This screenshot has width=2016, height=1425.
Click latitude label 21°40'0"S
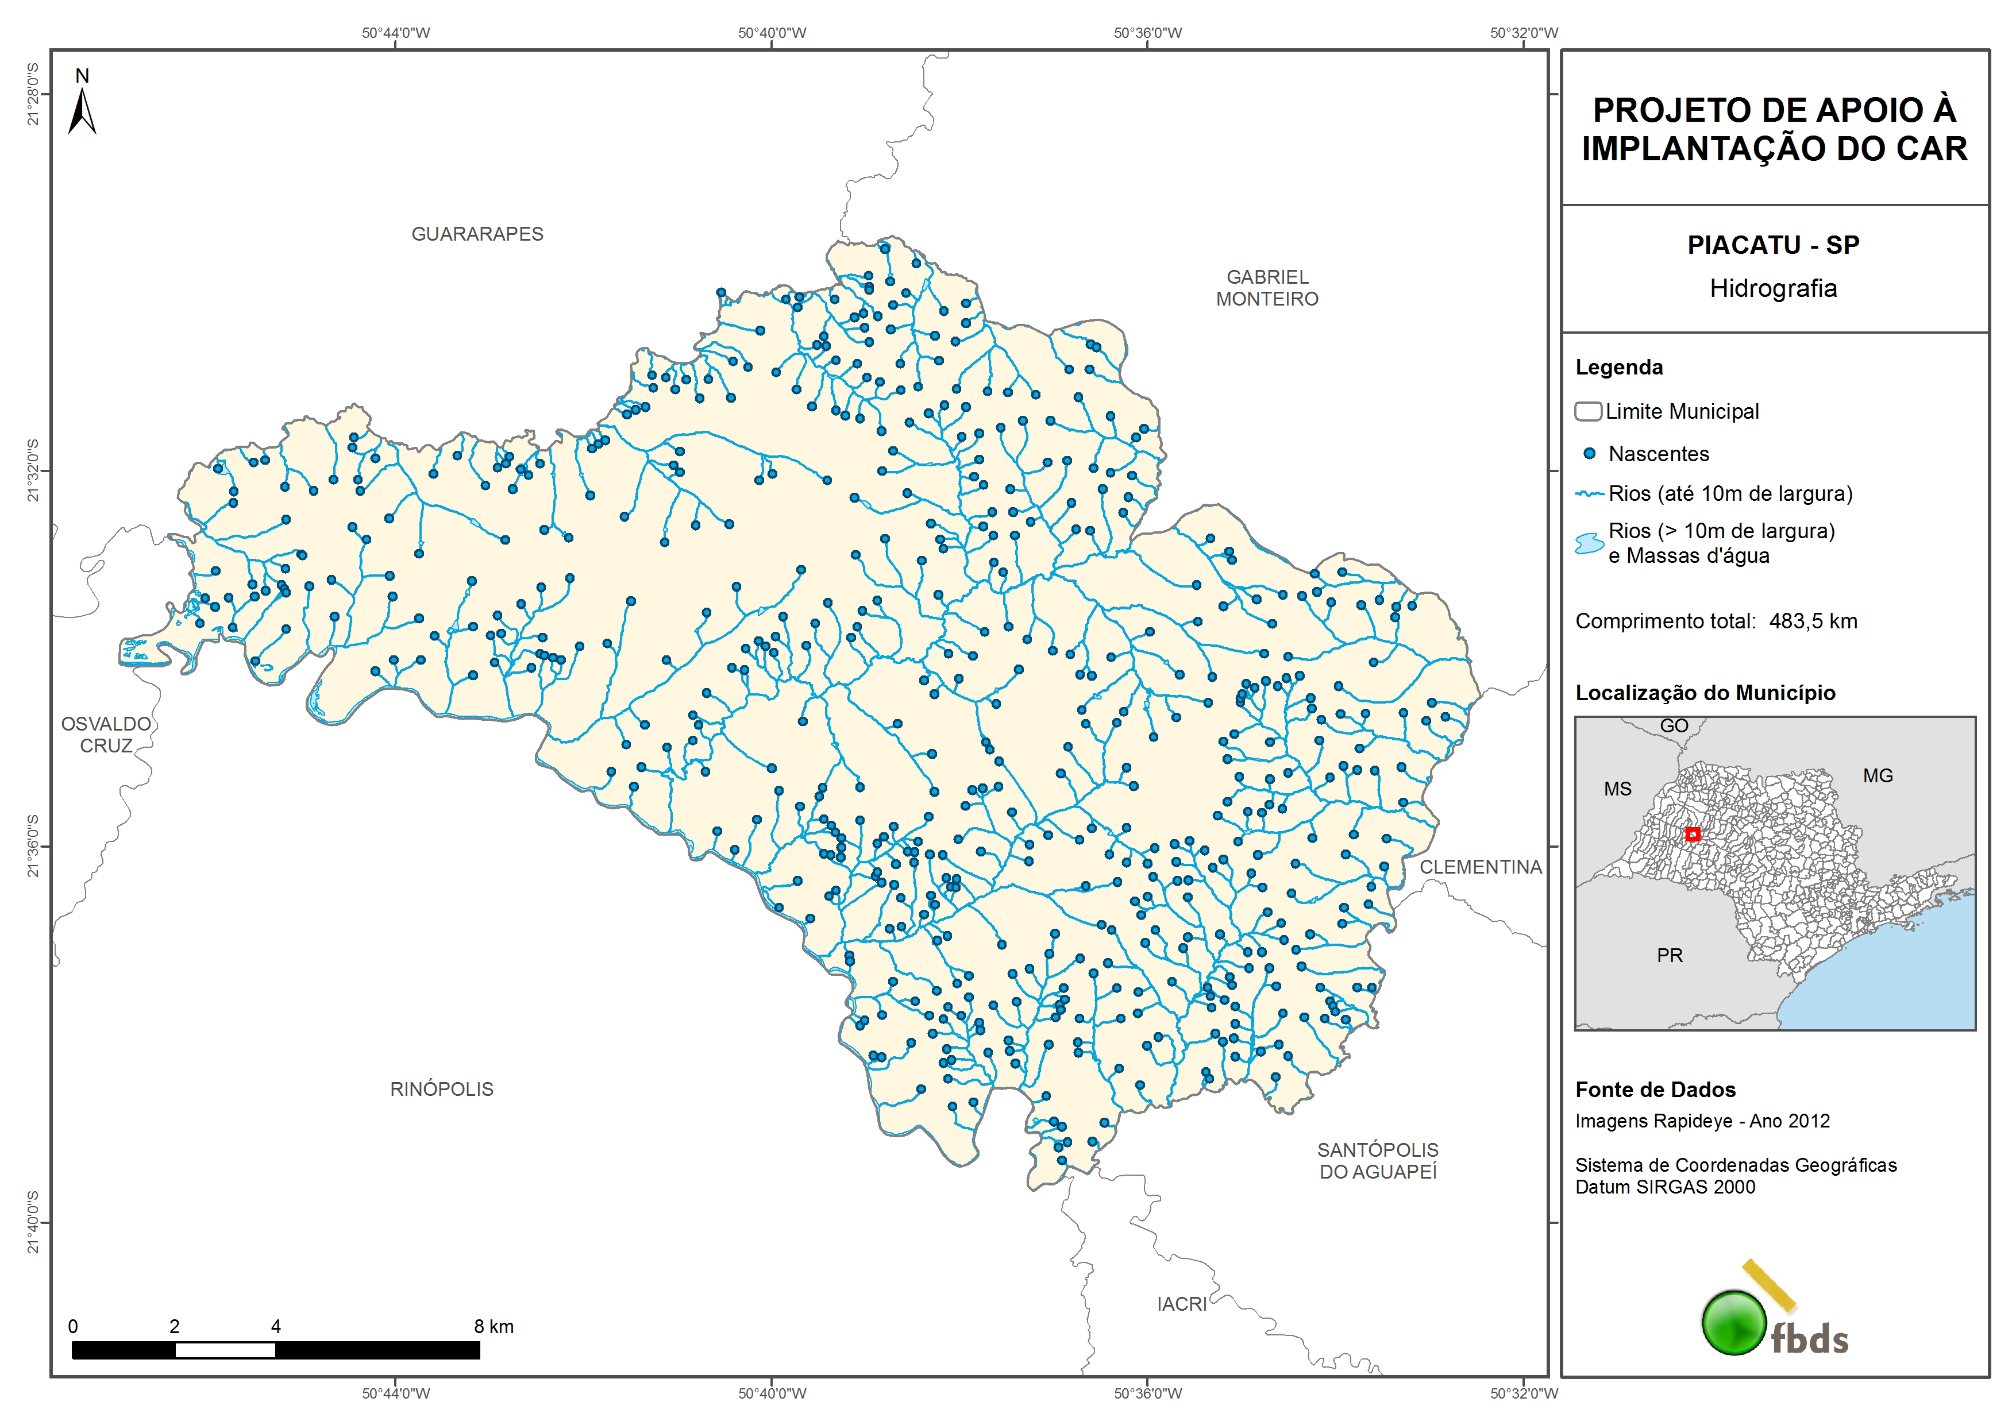[x=33, y=1222]
